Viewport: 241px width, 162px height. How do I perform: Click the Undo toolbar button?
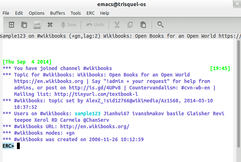tap(95, 25)
